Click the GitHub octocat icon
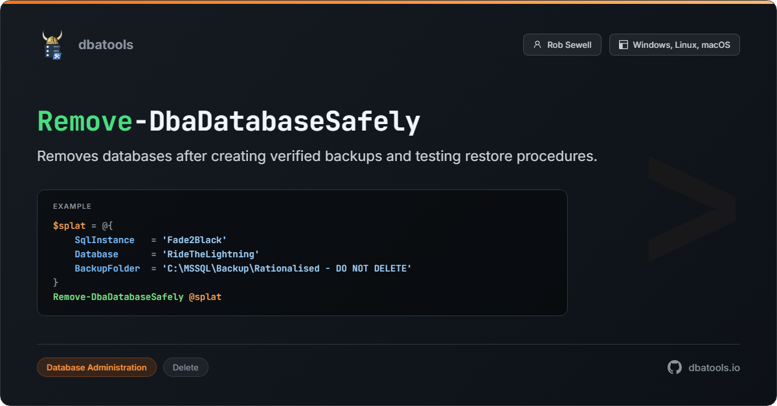This screenshot has width=777, height=406. 675,367
